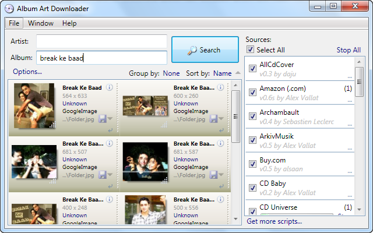Image resolution: width=373 pixels, height=233 pixels.
Task: Click the sources list scroll down arrow
Action: point(359,210)
